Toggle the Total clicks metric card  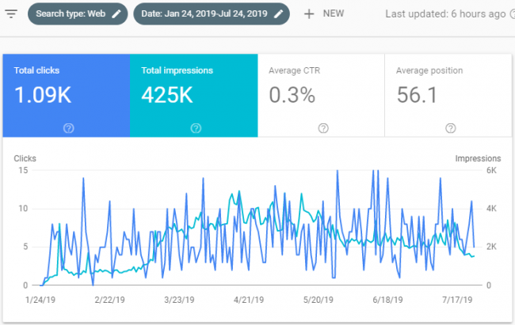67,96
